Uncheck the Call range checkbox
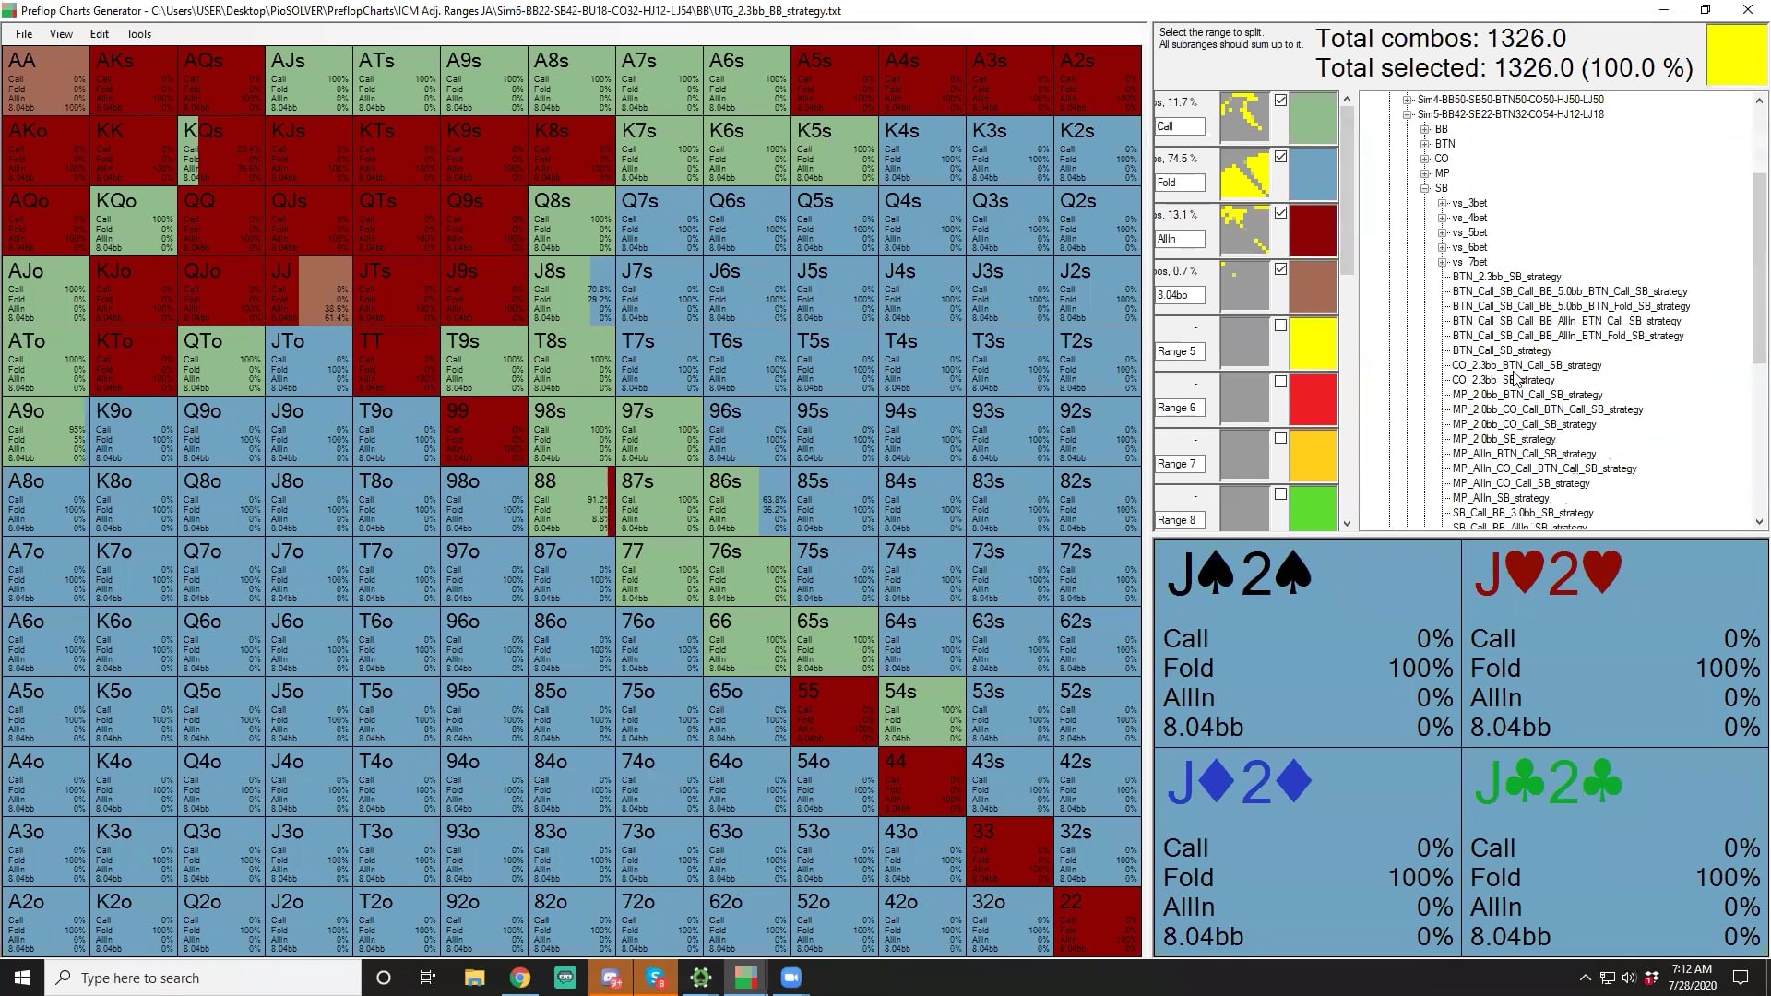Viewport: 1771px width, 996px height. [1280, 101]
